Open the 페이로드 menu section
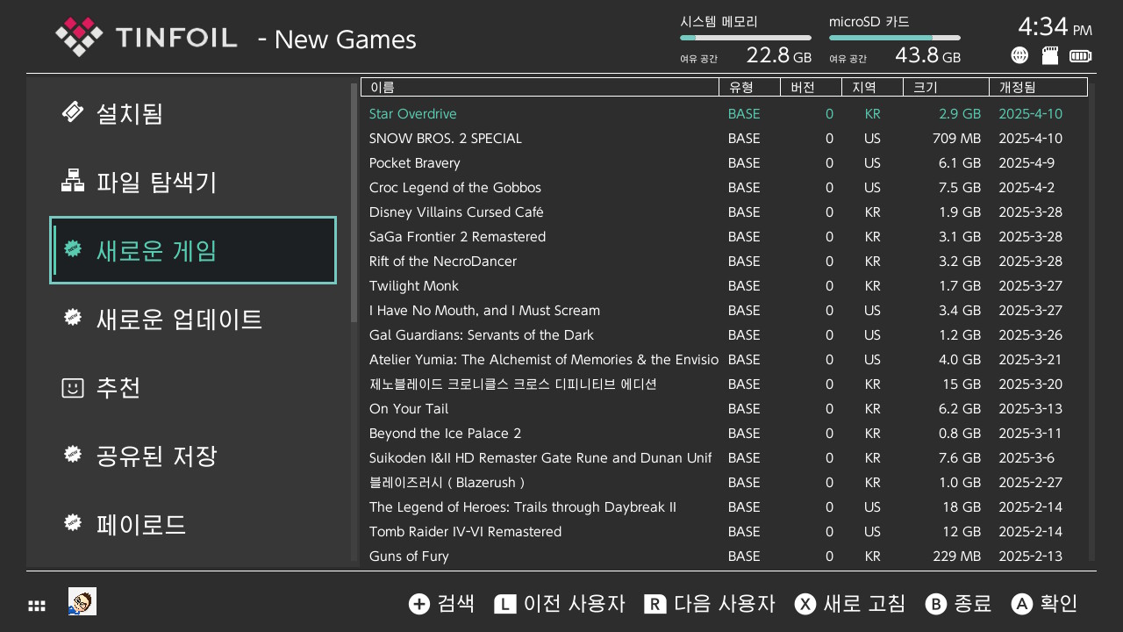 [x=193, y=524]
